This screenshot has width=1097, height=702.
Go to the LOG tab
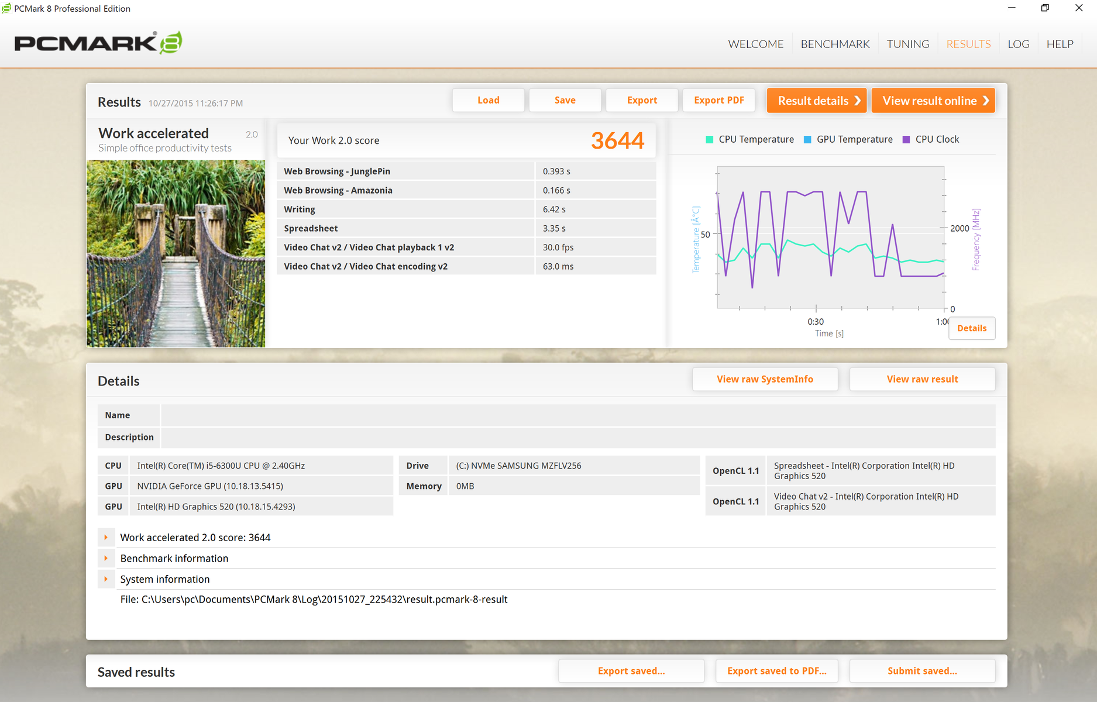(x=1018, y=44)
